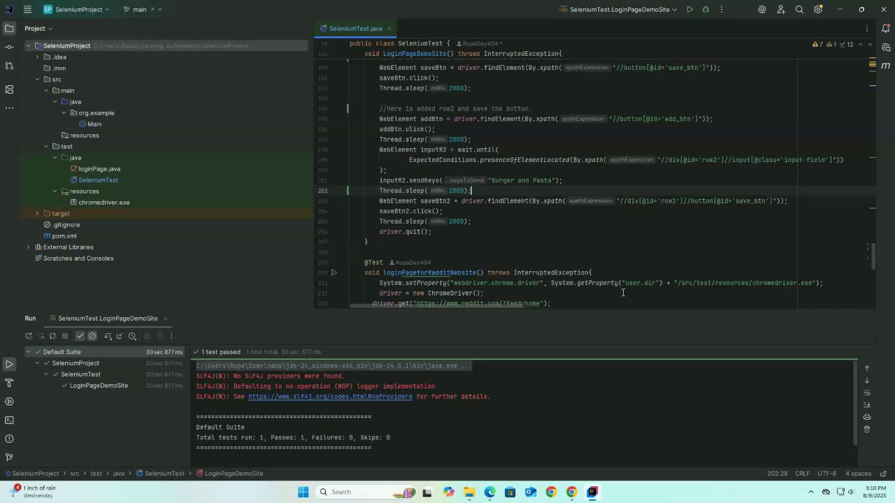The height and width of the screenshot is (503, 895).
Task: Collapse the org.example package
Action: coord(64,113)
